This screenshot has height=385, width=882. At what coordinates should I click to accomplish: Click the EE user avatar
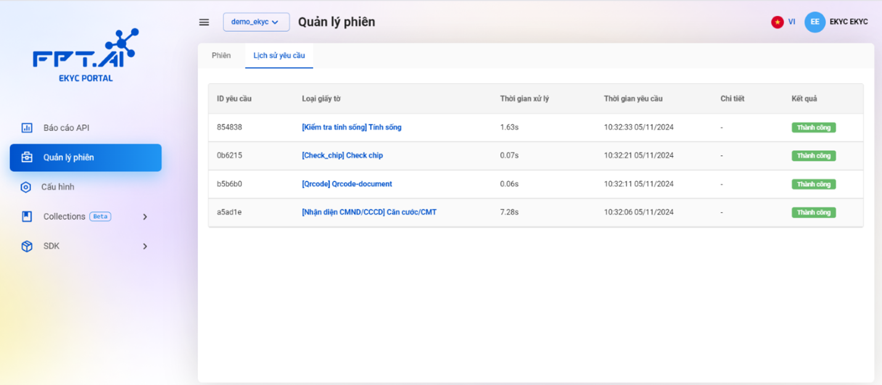click(x=815, y=22)
